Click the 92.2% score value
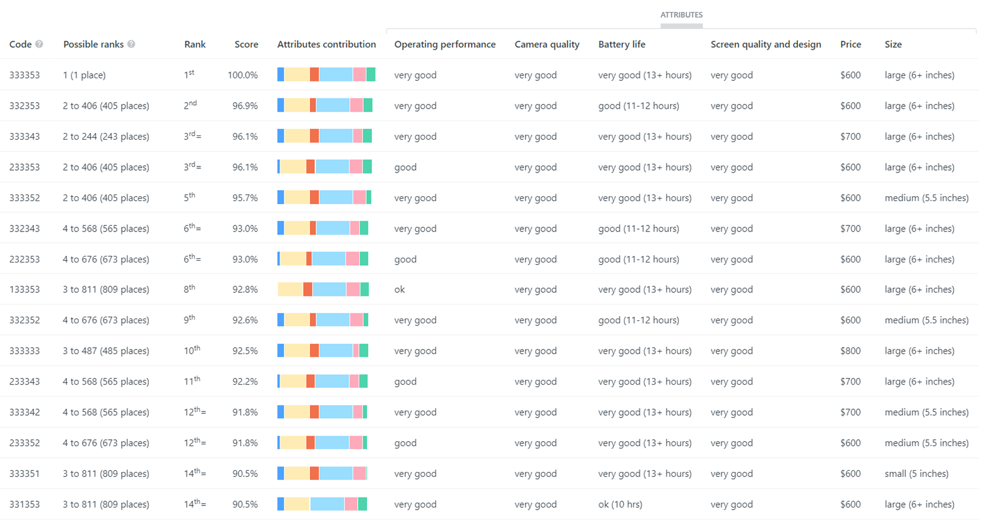 point(245,382)
